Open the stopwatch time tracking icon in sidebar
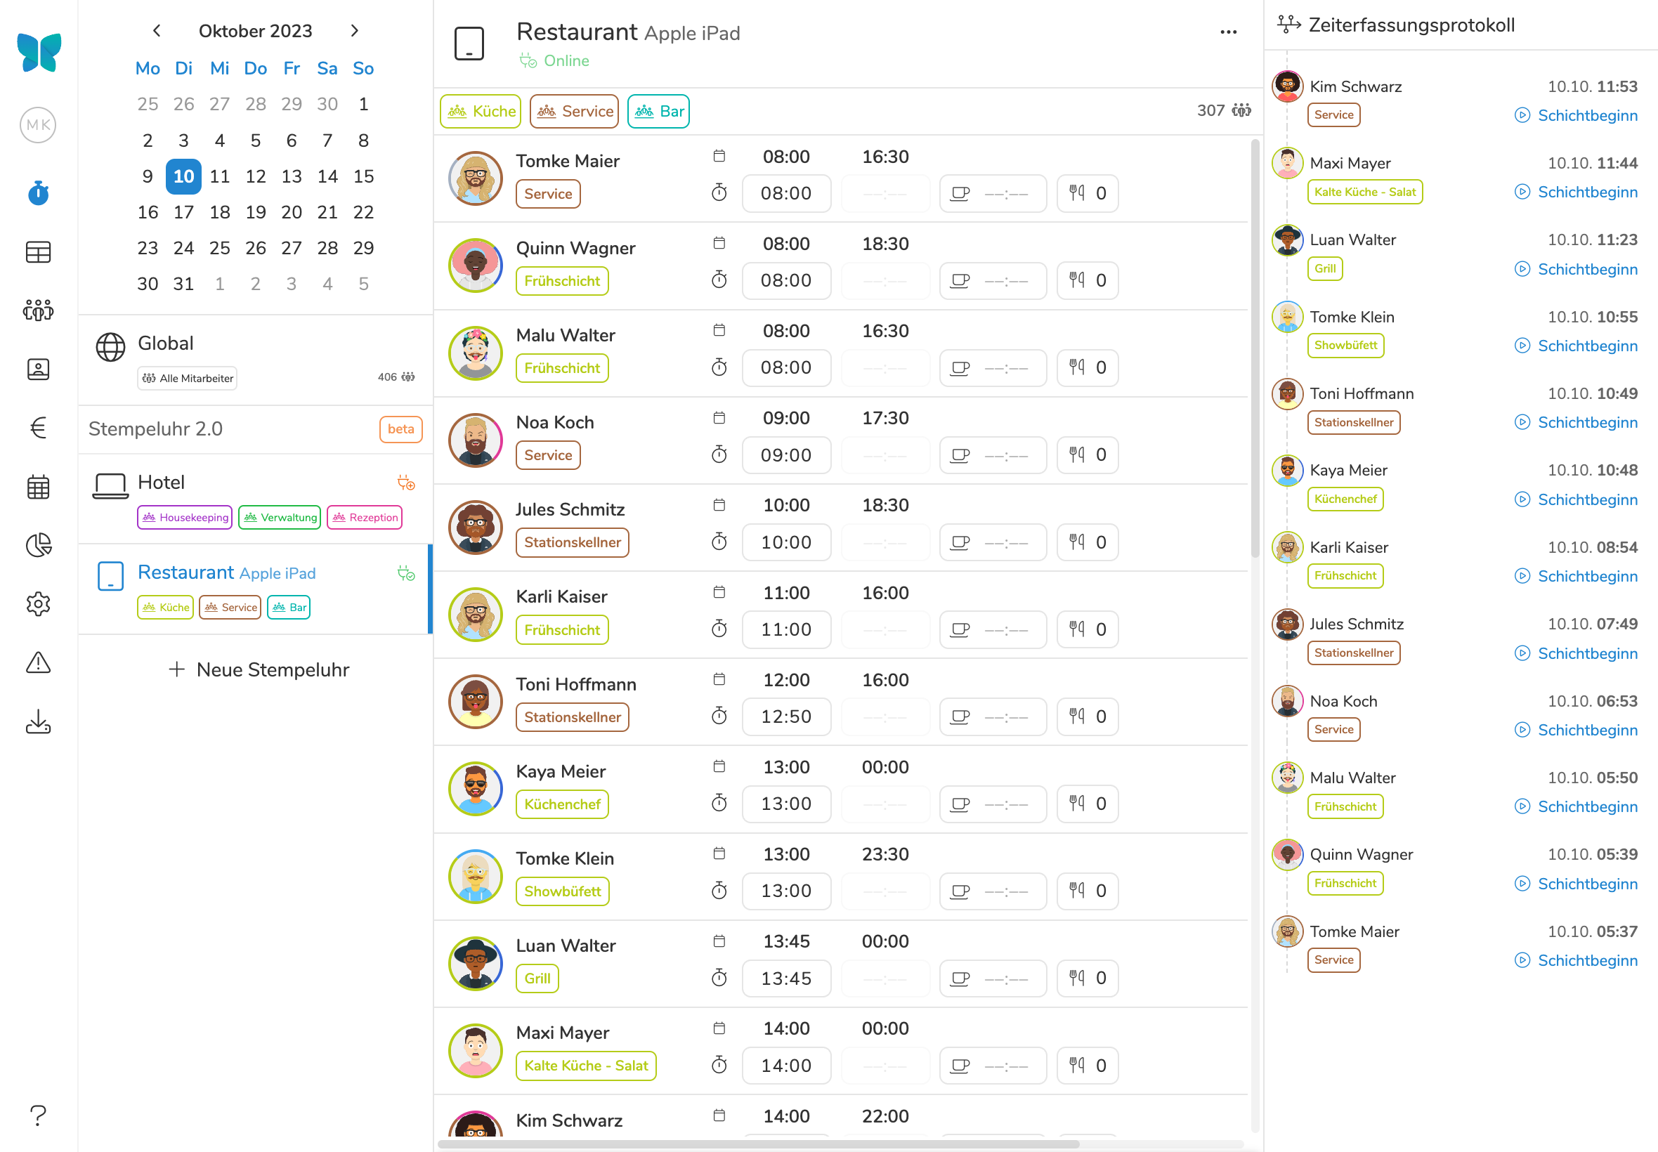The height and width of the screenshot is (1152, 1658). 38,192
